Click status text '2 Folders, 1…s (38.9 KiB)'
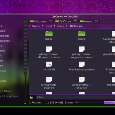Screen dimensions: 115x115 46,102
